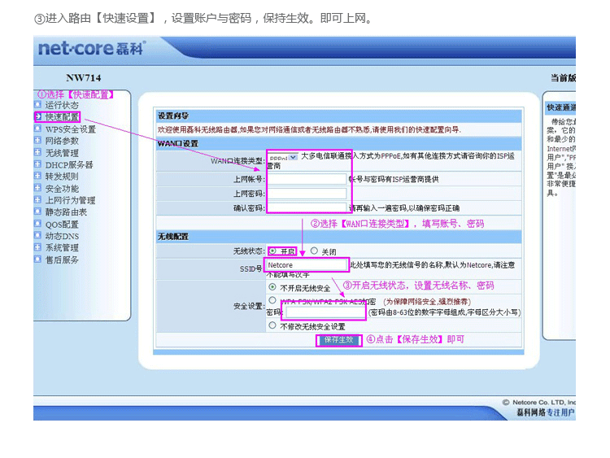Open the 系统管理 sidebar entry

point(62,247)
